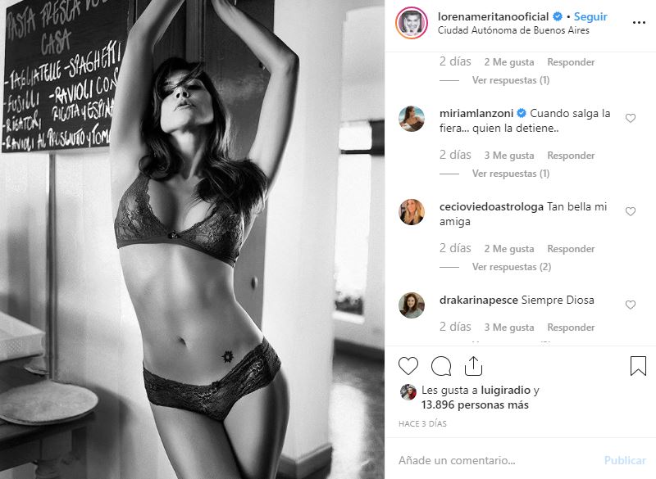Like cecioviedoastrologa's comment with the heart
This screenshot has width=656, height=479.
click(x=631, y=211)
